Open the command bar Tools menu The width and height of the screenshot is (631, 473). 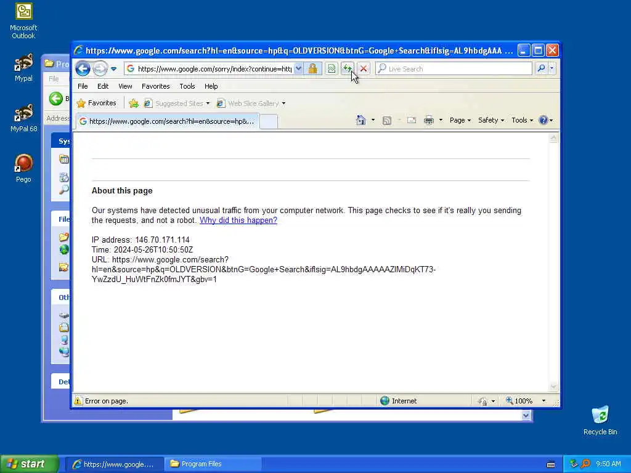tap(522, 120)
